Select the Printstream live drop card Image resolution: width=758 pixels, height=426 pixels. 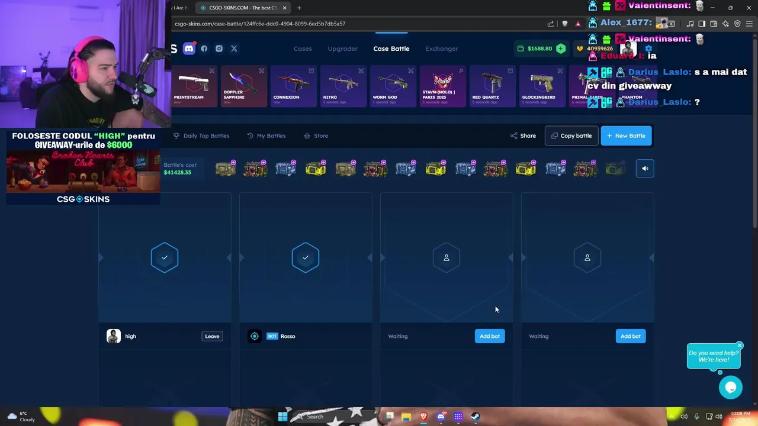click(194, 86)
